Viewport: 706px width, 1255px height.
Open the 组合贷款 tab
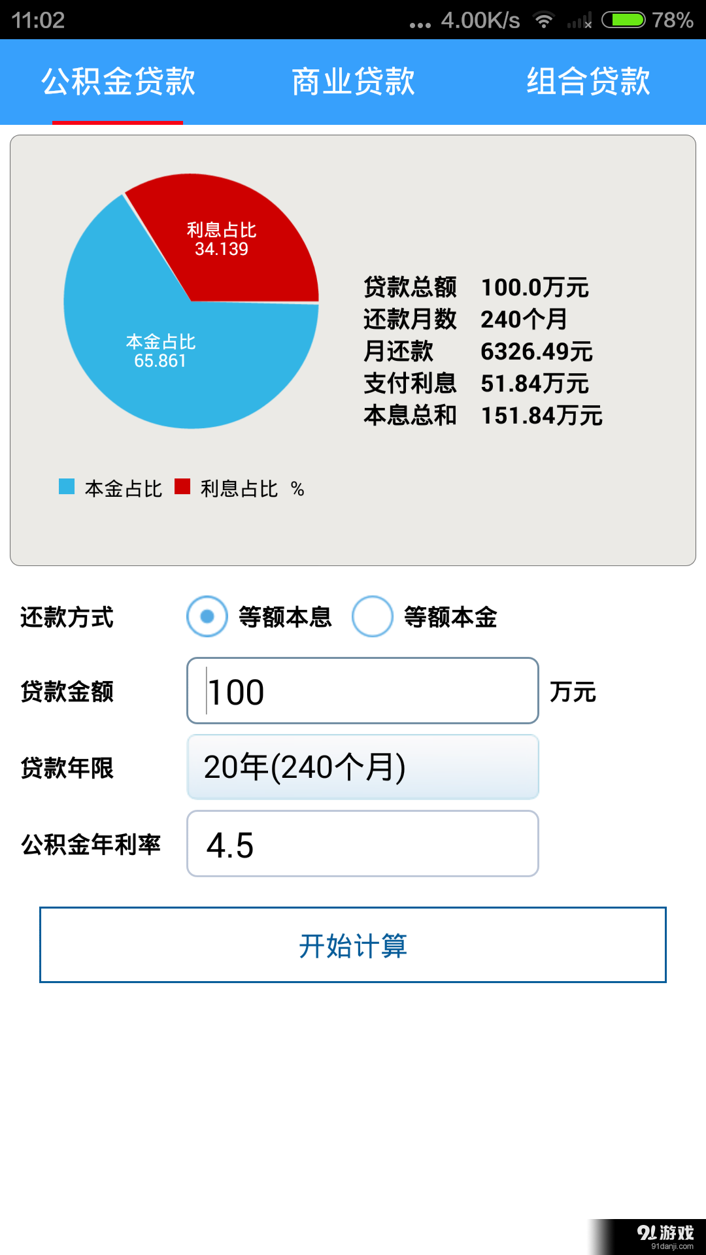point(588,81)
